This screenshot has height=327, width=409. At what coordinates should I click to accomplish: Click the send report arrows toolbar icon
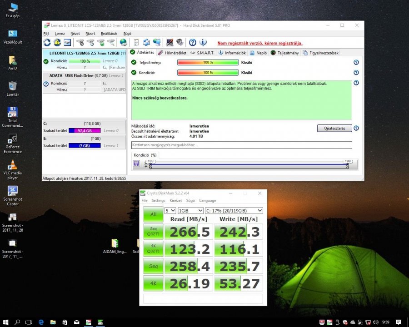tap(146, 43)
